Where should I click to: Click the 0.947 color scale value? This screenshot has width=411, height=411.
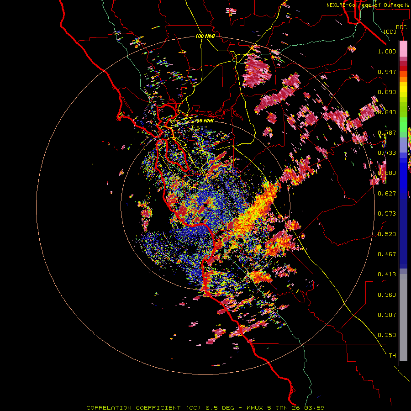(387, 72)
